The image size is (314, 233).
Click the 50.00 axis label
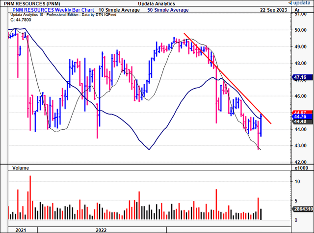pyautogui.click(x=300, y=30)
